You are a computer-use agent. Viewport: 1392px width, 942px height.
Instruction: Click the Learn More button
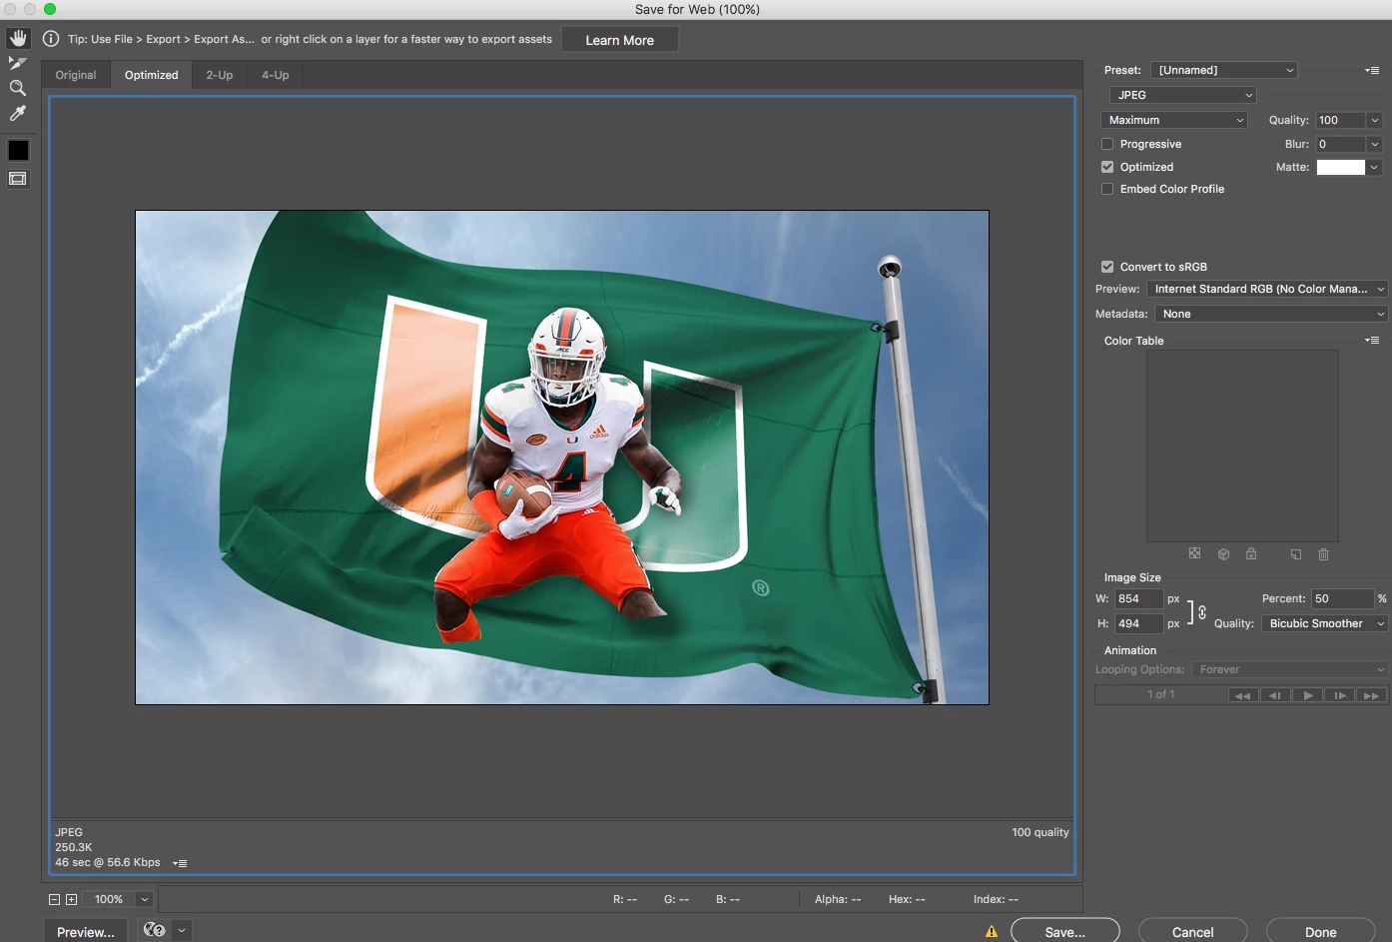(x=620, y=40)
